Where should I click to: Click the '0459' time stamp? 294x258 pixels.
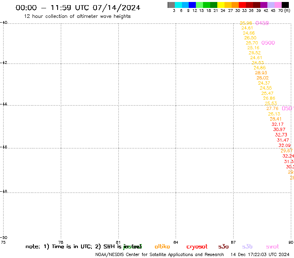[x=262, y=23]
